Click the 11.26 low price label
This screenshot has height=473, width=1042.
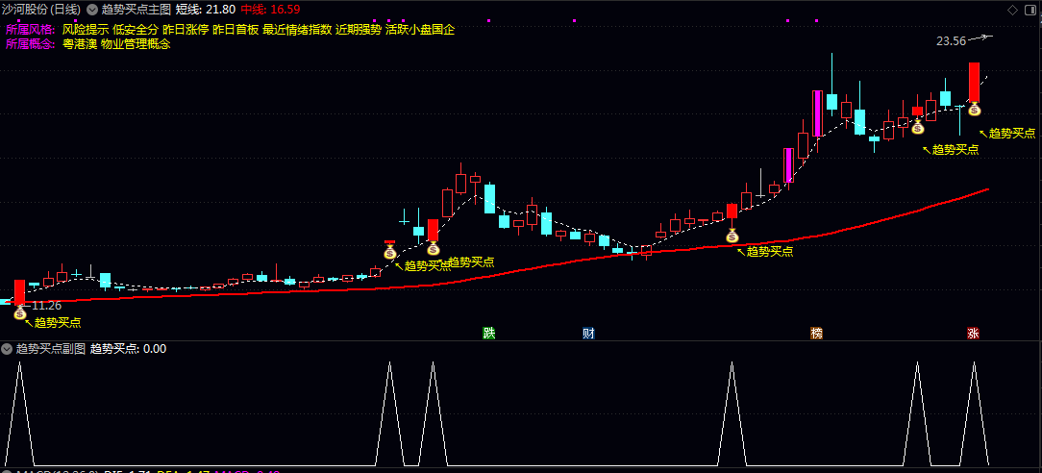click(46, 306)
